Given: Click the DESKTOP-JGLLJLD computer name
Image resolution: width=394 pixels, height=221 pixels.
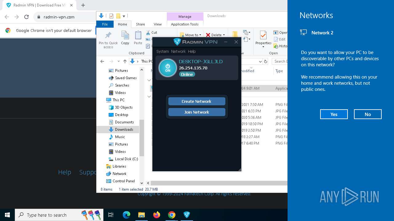Looking at the screenshot, I should (201, 61).
